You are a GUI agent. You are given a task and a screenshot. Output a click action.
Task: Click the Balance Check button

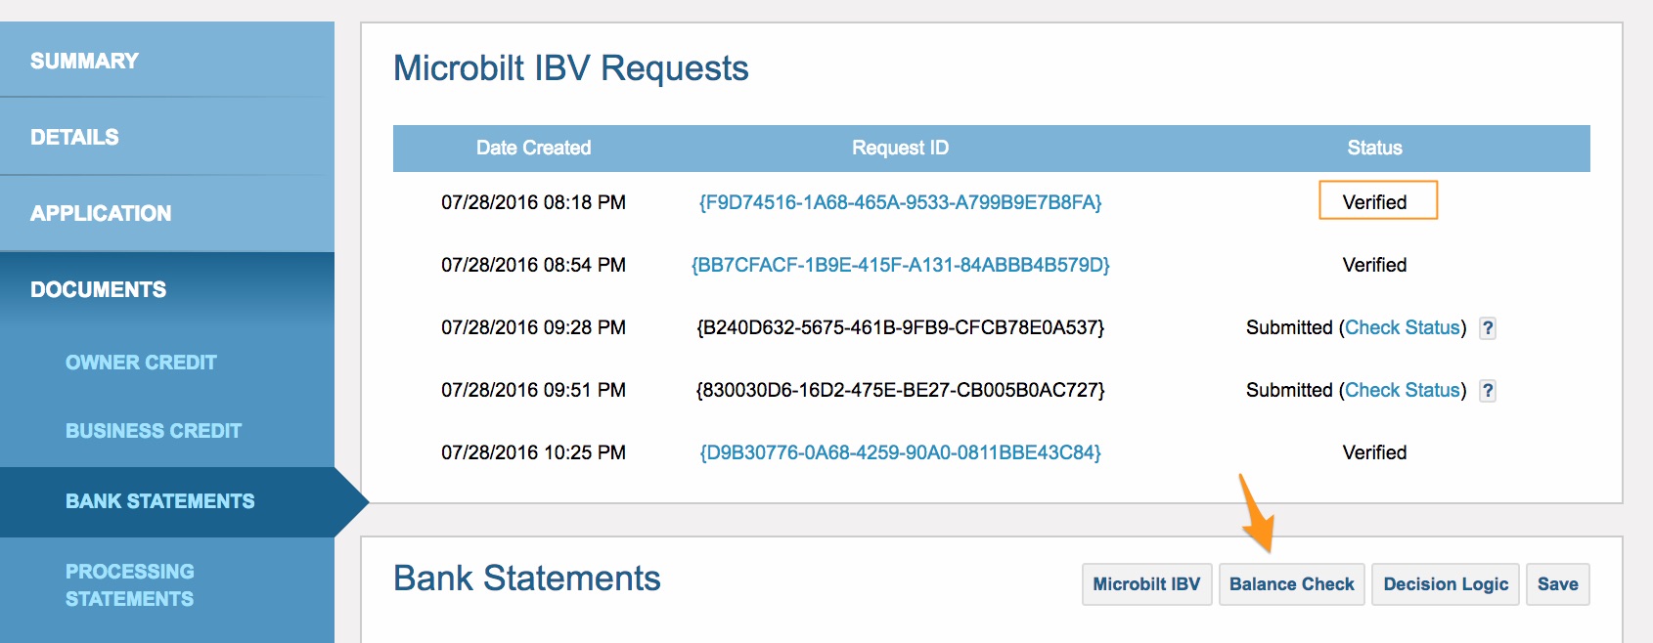click(1291, 584)
